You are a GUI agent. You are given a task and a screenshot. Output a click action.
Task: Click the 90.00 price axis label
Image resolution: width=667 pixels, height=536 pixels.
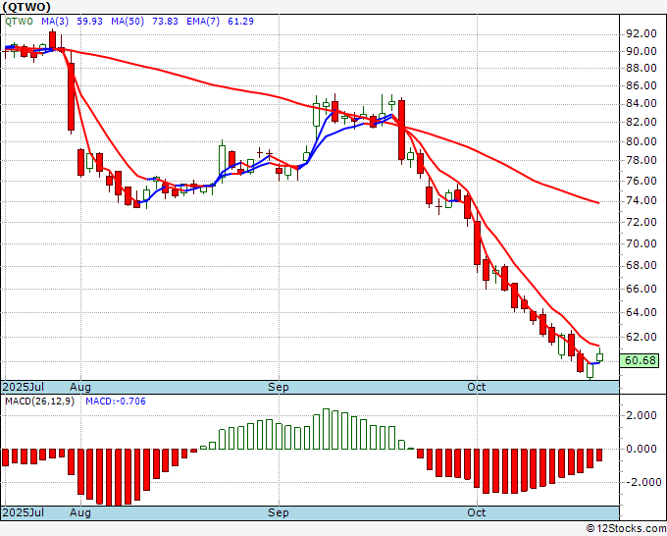[641, 51]
